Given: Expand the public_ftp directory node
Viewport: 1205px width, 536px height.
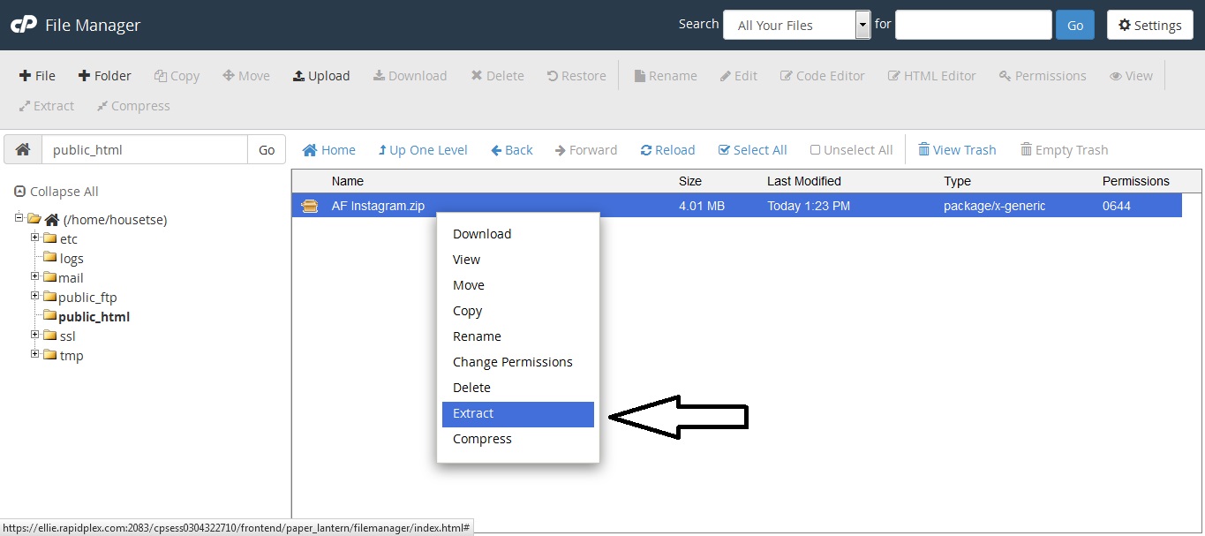Looking at the screenshot, I should pos(35,297).
